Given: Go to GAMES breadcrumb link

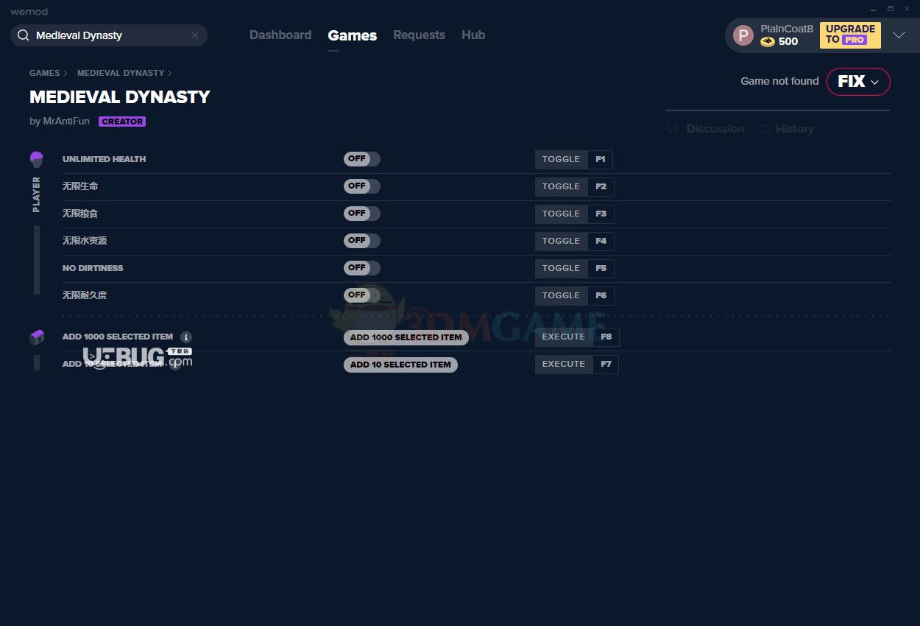Looking at the screenshot, I should coord(44,73).
